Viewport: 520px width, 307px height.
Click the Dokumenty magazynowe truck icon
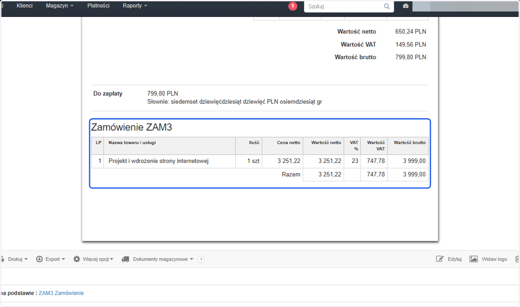click(125, 259)
